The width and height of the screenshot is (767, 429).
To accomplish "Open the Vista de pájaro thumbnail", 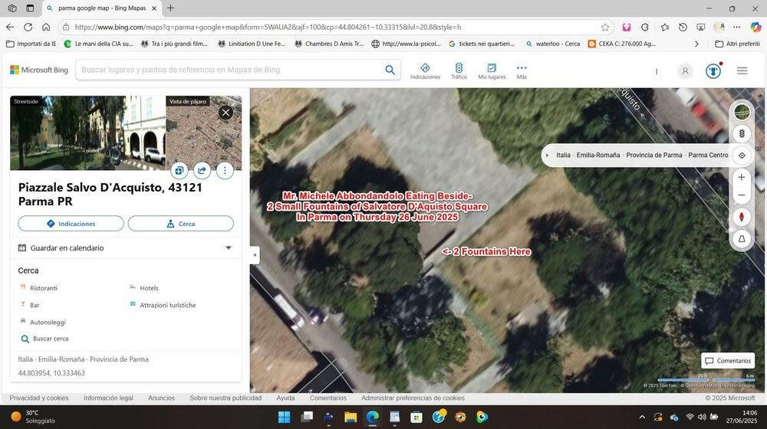I will 203,133.
